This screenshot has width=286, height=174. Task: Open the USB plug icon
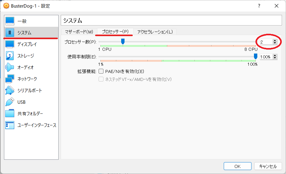point(10,102)
